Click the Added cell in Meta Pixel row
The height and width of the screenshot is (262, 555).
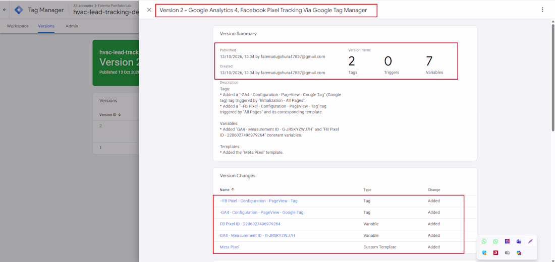click(433, 247)
